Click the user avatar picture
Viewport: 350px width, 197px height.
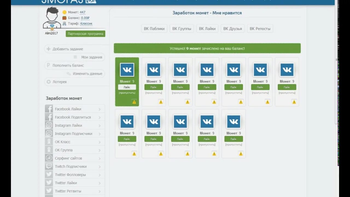[x=52, y=18]
